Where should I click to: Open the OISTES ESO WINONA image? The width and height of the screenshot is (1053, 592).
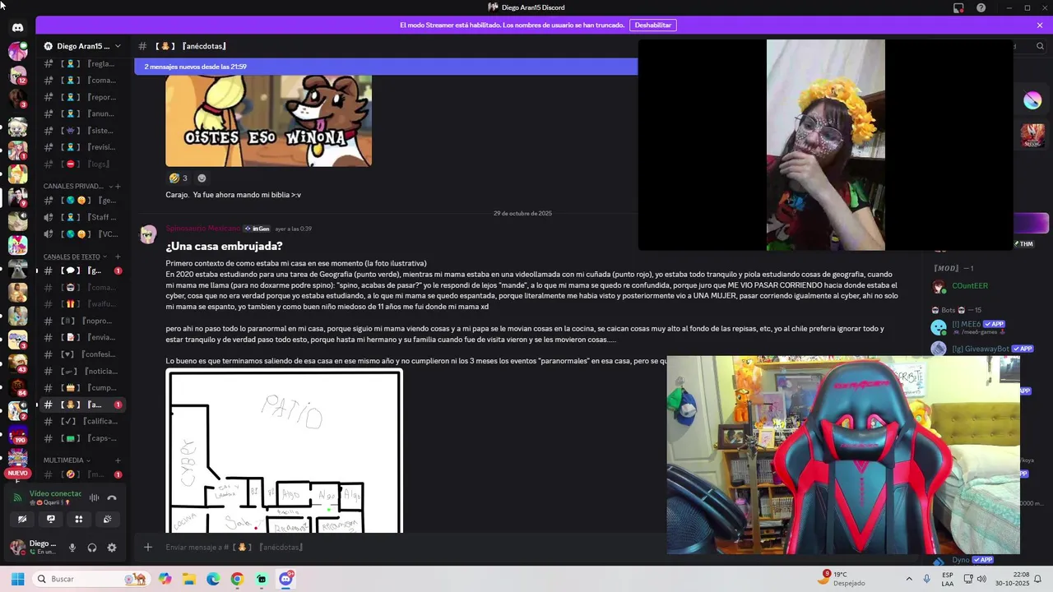pyautogui.click(x=268, y=121)
